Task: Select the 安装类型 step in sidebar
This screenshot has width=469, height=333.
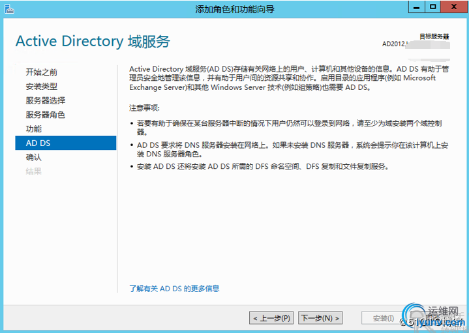Action: 41,86
